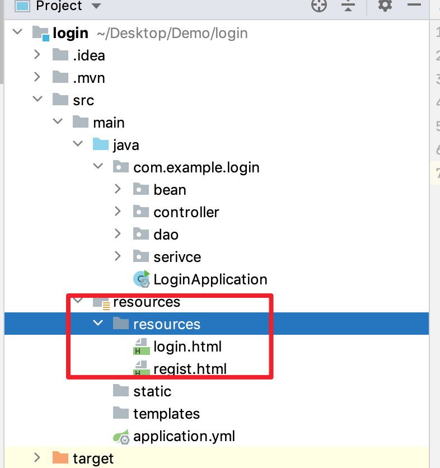Select the serivce package name
Viewport: 440px width, 468px height.
tap(177, 258)
